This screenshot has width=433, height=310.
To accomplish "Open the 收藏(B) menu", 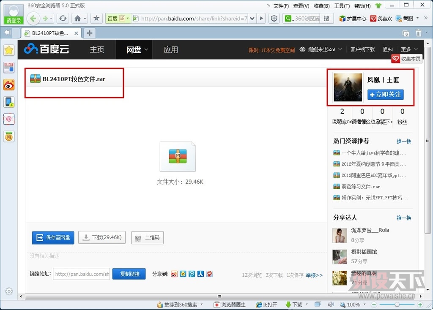I will (322, 6).
